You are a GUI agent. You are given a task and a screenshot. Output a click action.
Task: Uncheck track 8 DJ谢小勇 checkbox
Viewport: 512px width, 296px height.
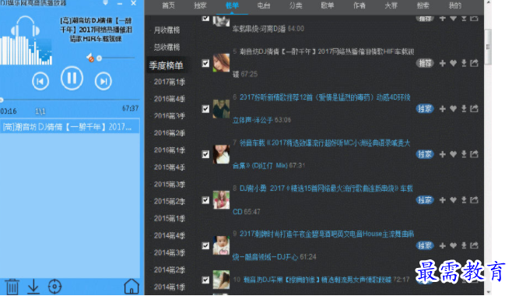pyautogui.click(x=205, y=200)
